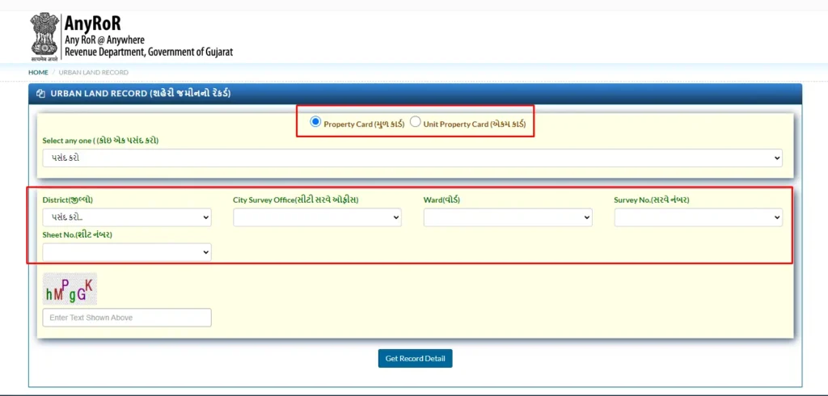Screen dimensions: 828x396
Task: Select the Property Card radio button
Action: click(315, 122)
